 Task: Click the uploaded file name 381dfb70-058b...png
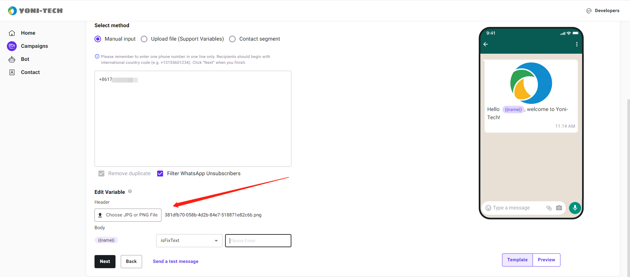(213, 215)
